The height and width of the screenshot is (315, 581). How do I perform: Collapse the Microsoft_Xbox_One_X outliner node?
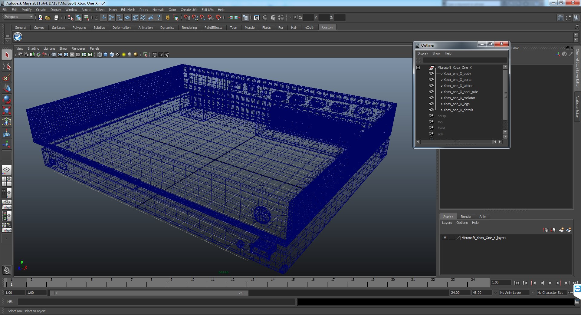(418, 68)
